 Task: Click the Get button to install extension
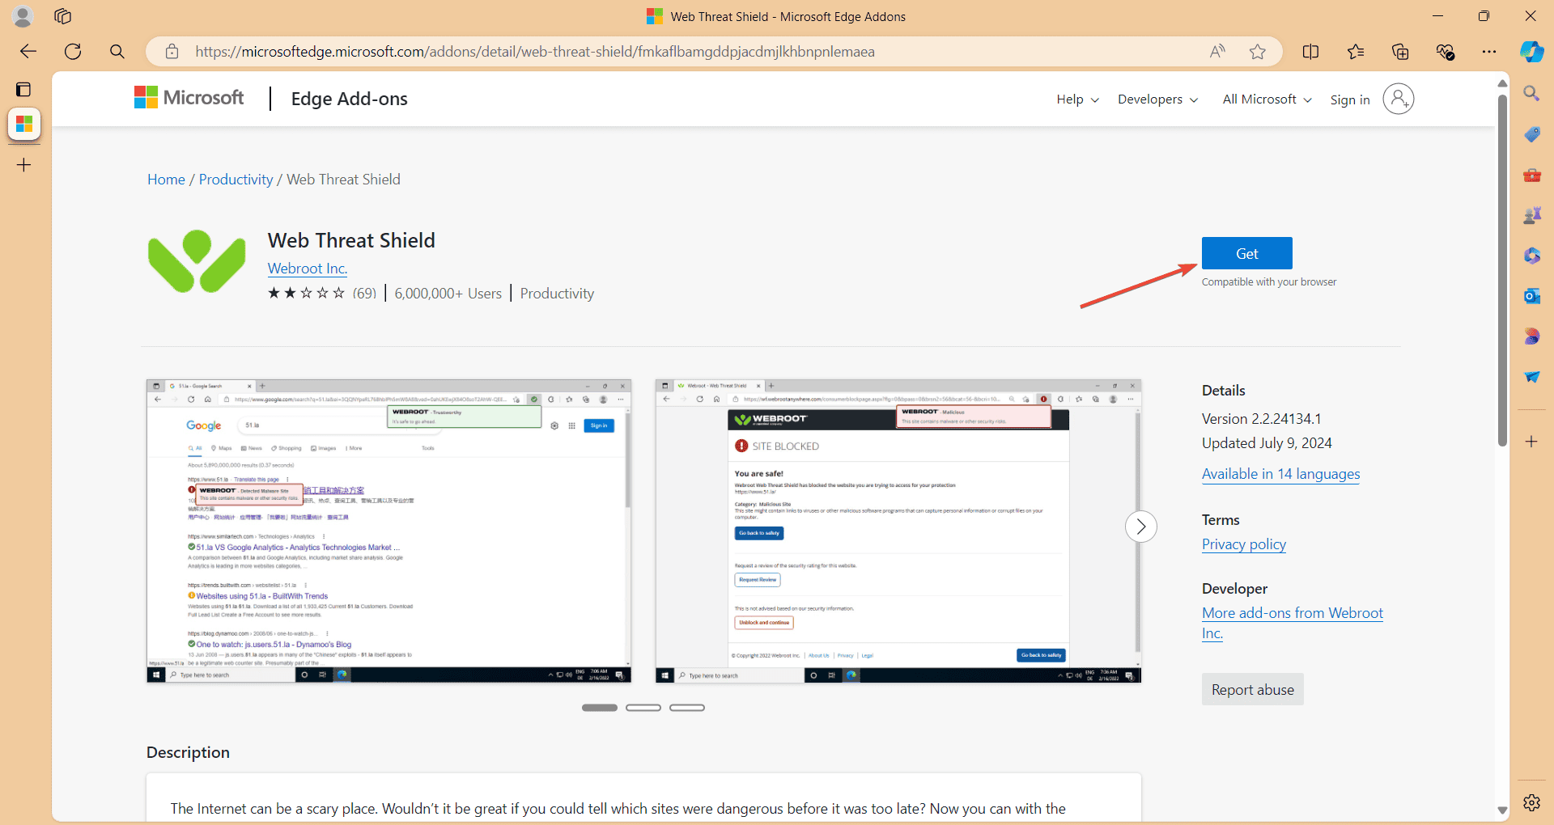(x=1246, y=252)
